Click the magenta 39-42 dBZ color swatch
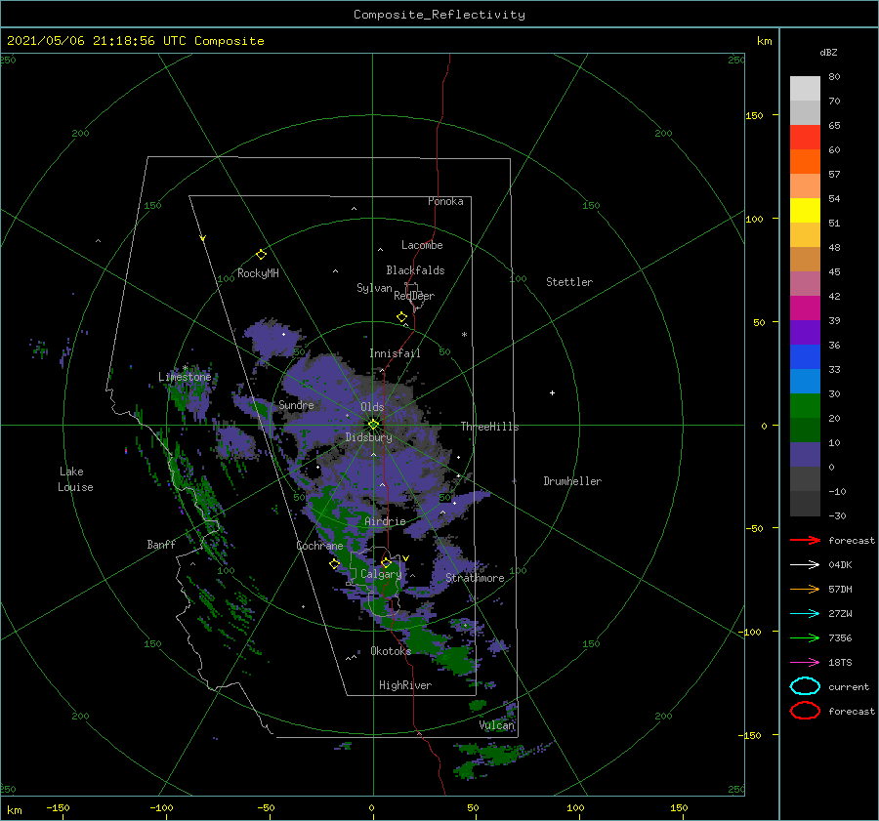The image size is (879, 821). [805, 308]
